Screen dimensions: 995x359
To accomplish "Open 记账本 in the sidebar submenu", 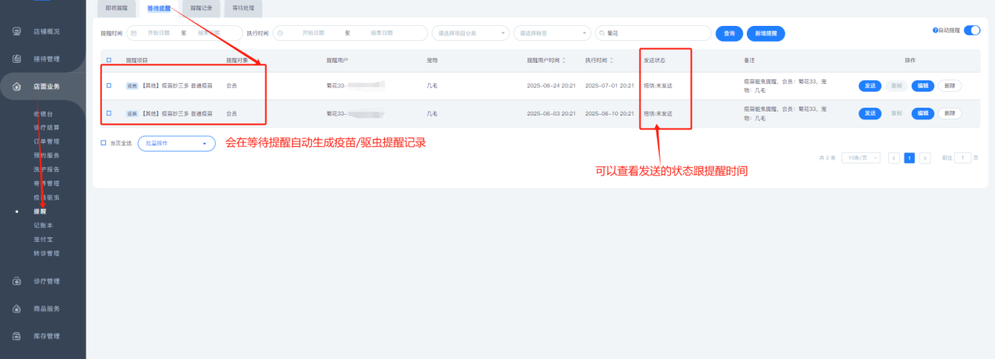I will (x=43, y=225).
